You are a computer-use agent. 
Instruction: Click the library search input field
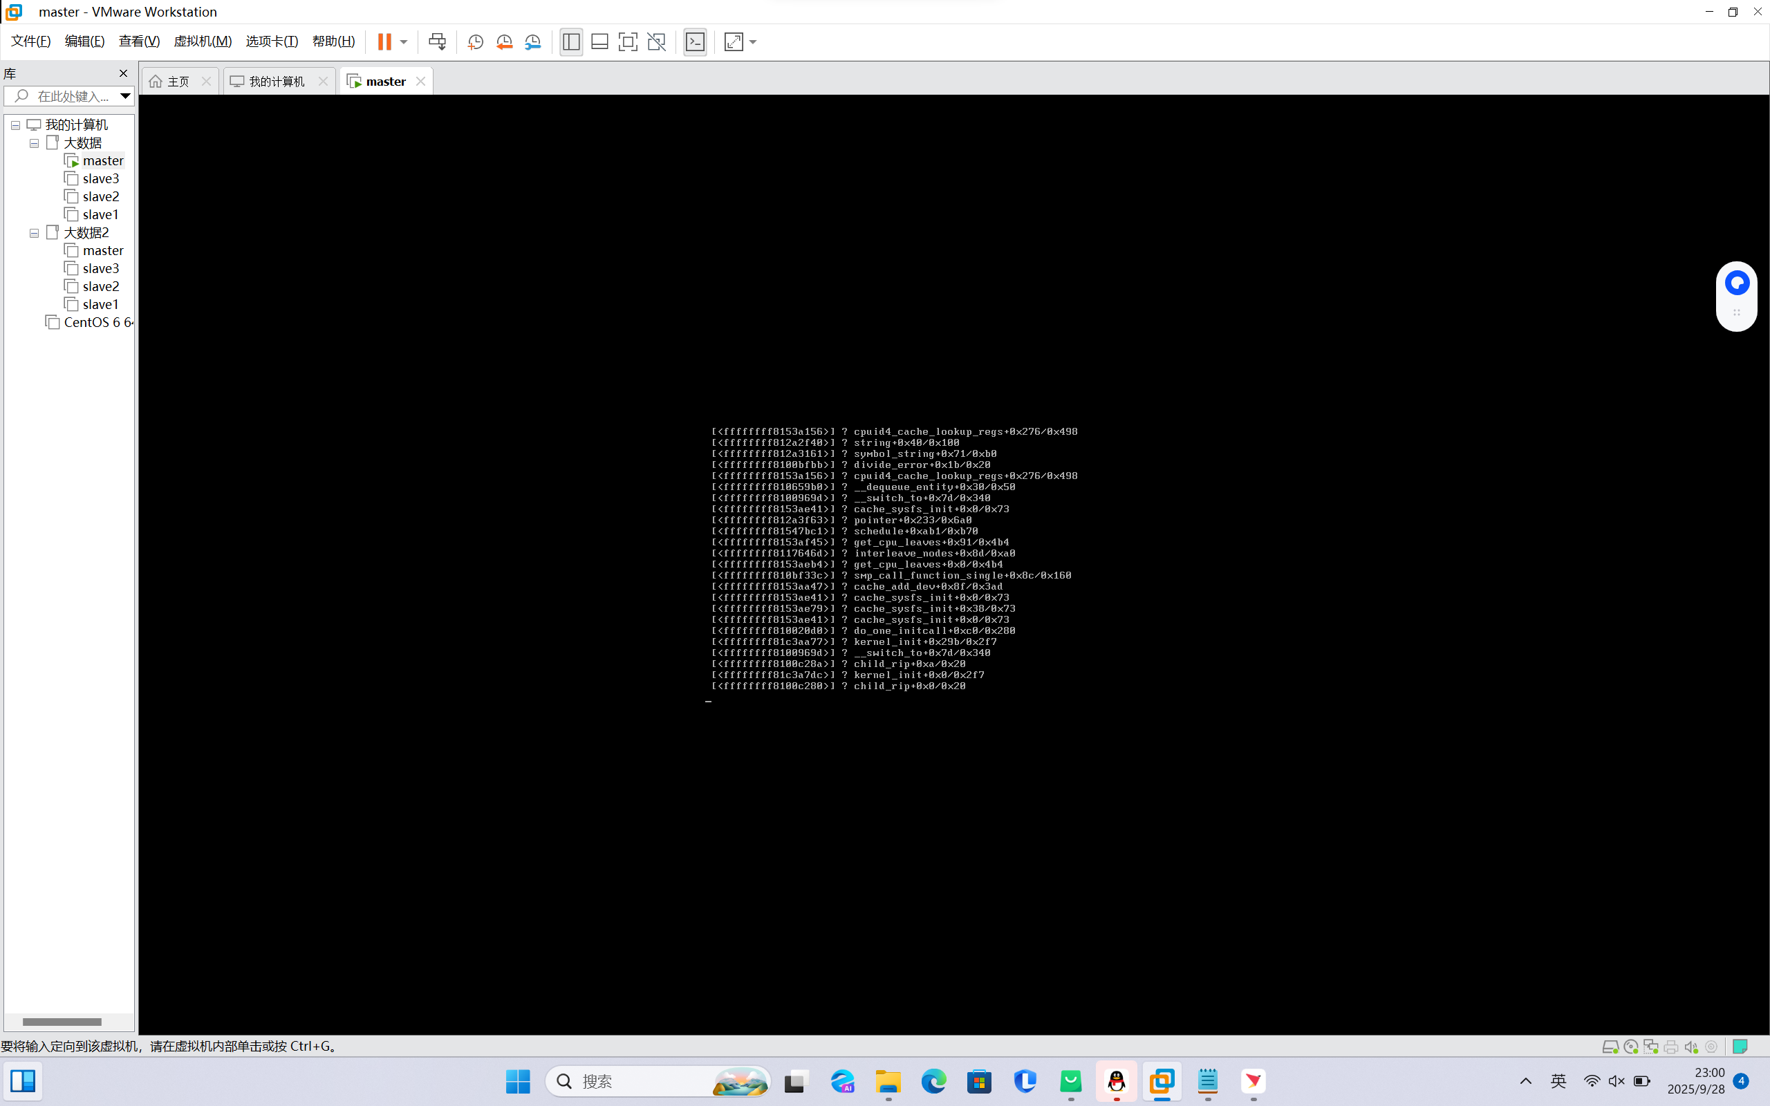tap(72, 96)
